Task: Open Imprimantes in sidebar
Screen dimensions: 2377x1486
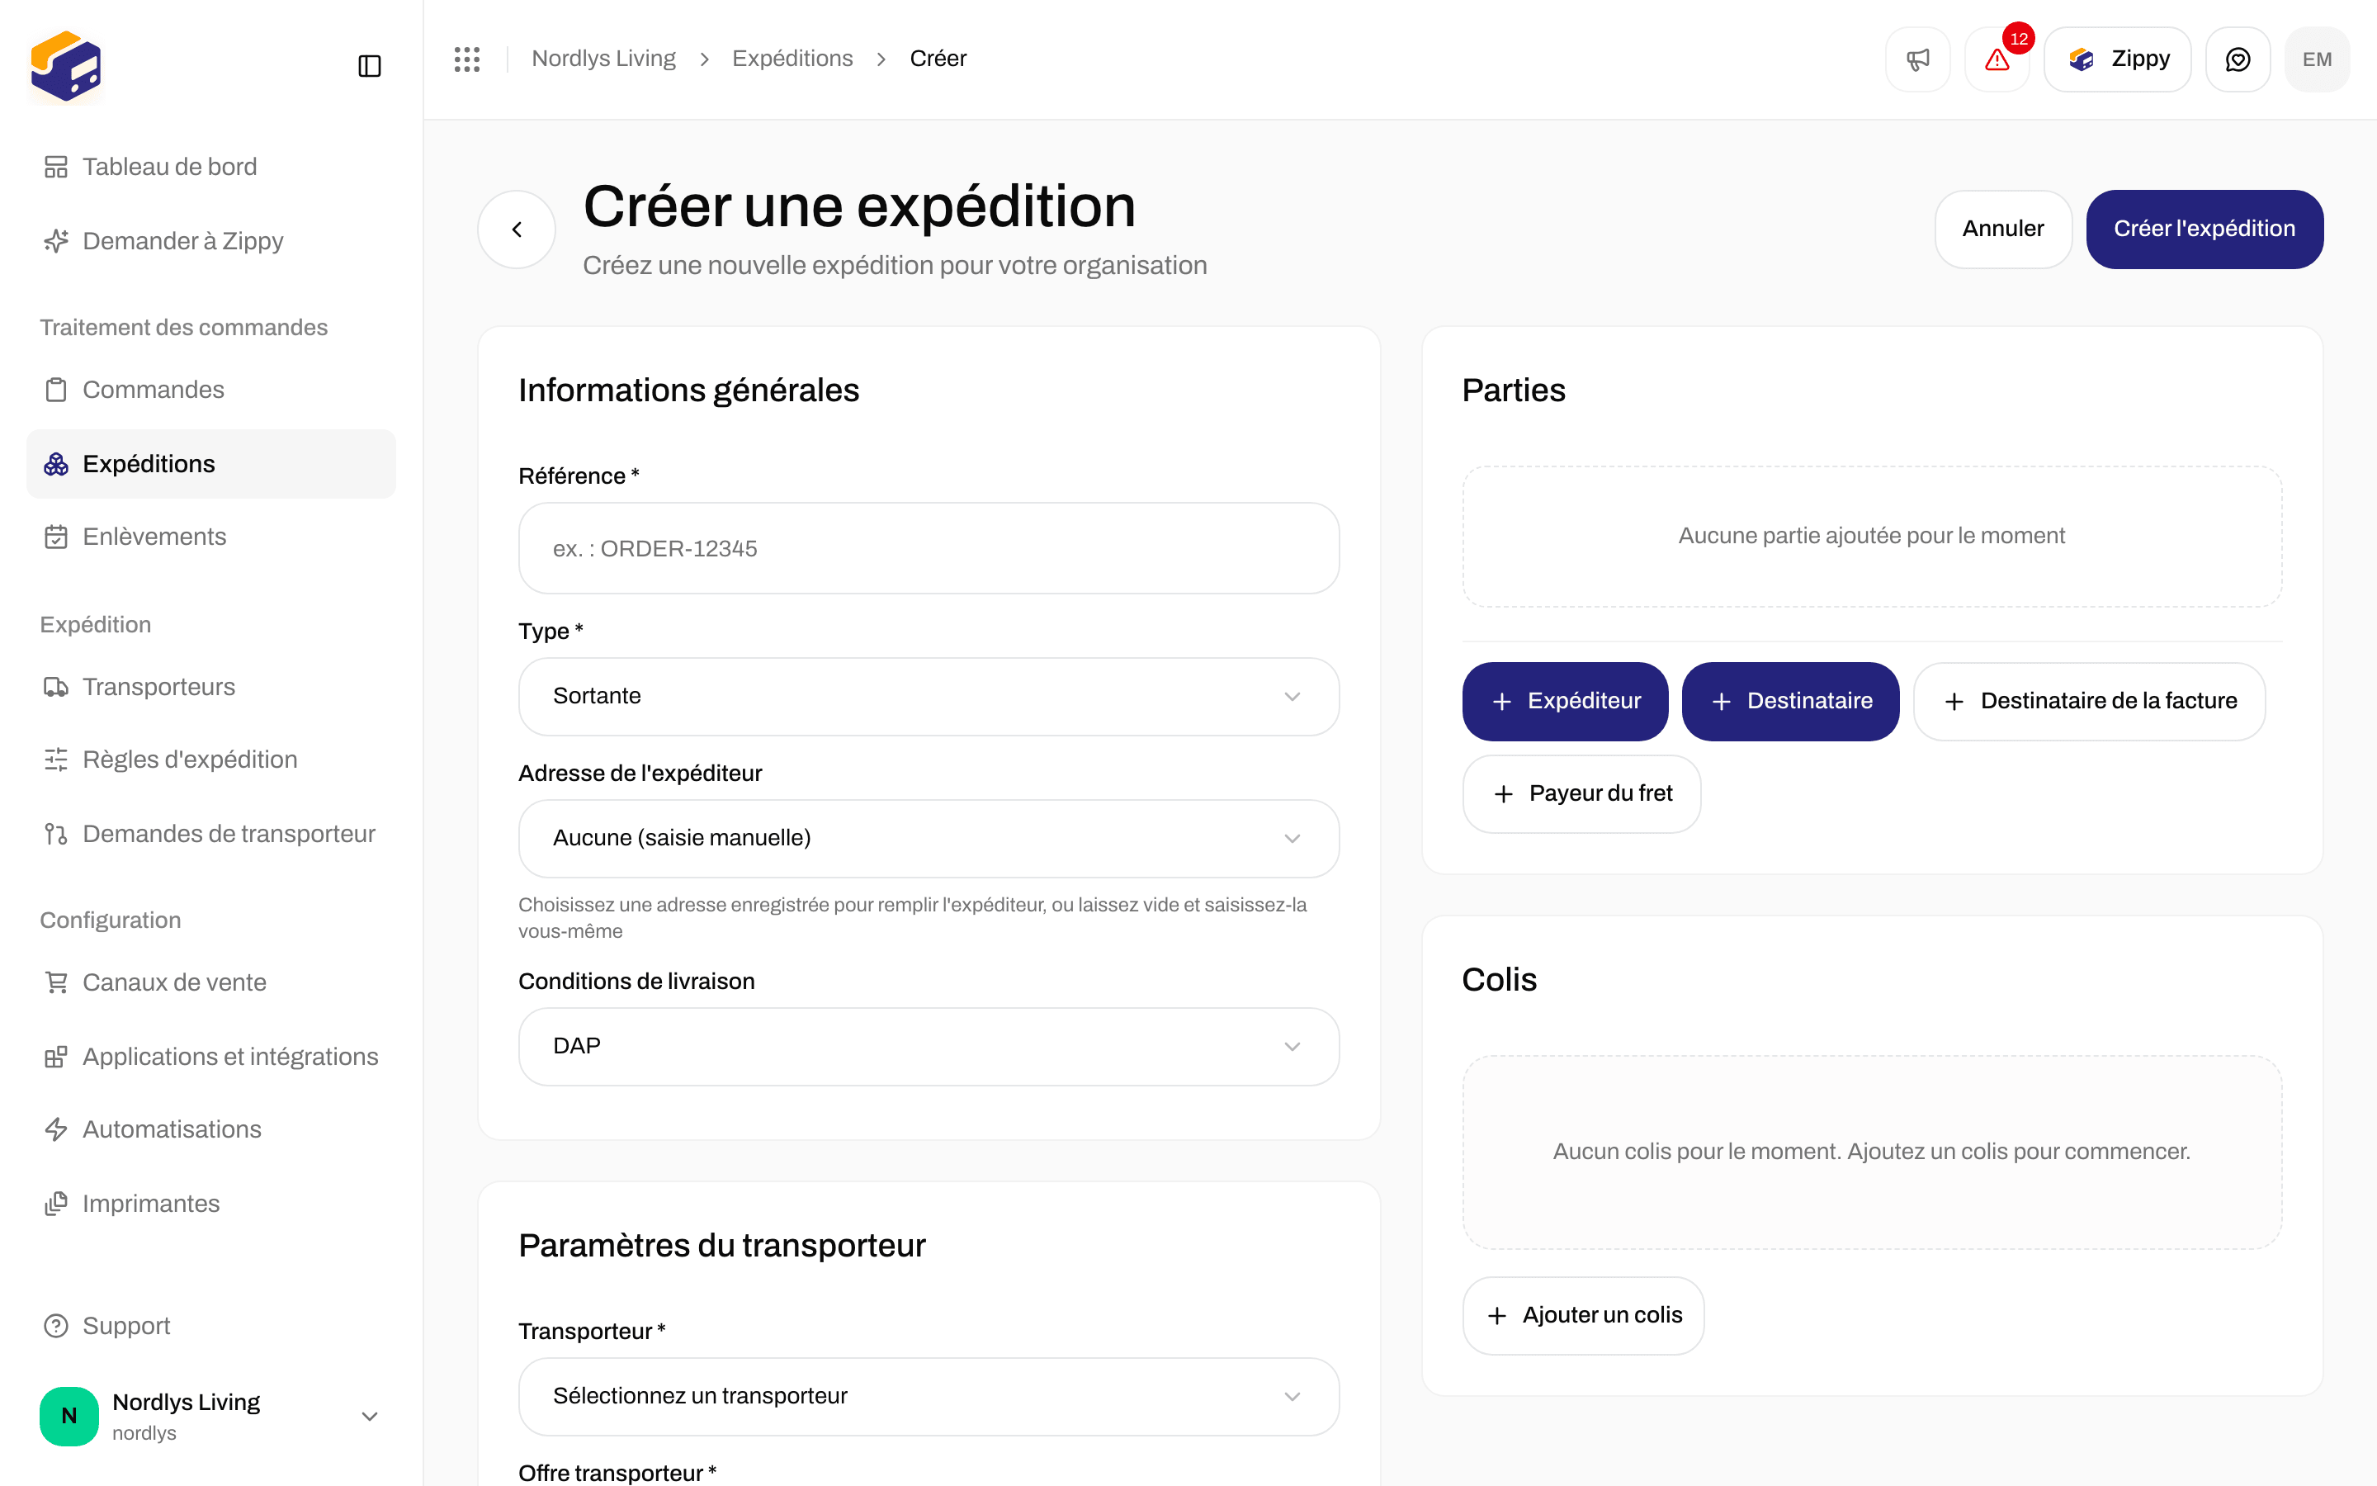Action: pos(211,1204)
